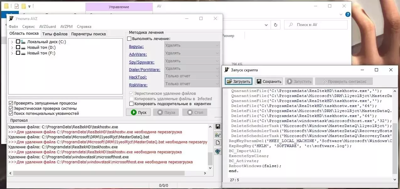
Task: Open the Сервис menu
Action: [x=29, y=27]
